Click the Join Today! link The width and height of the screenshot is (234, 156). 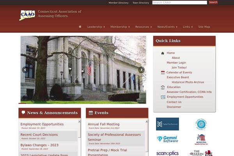179,67
